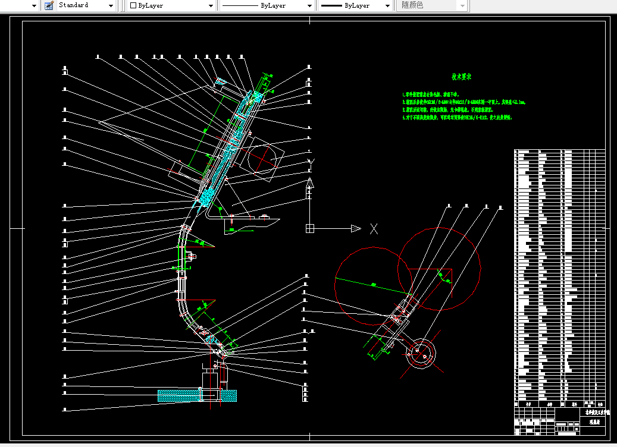
Task: Click the UCS origin square icon
Action: click(x=310, y=228)
